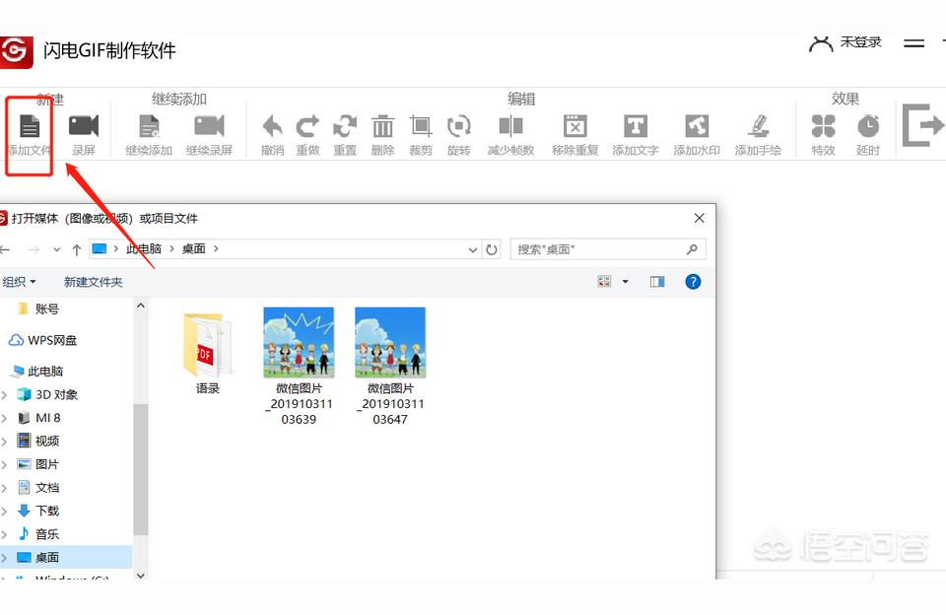Image resolution: width=946 pixels, height=615 pixels.
Task: Select the 裁剪 crop tool
Action: (421, 128)
